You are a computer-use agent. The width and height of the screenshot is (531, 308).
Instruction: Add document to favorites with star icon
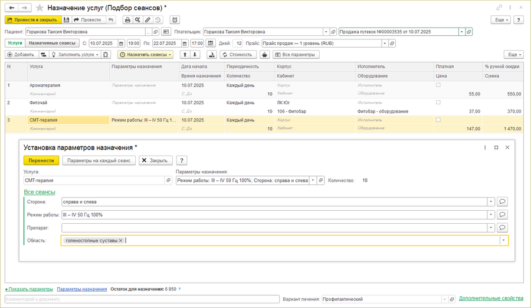point(40,8)
